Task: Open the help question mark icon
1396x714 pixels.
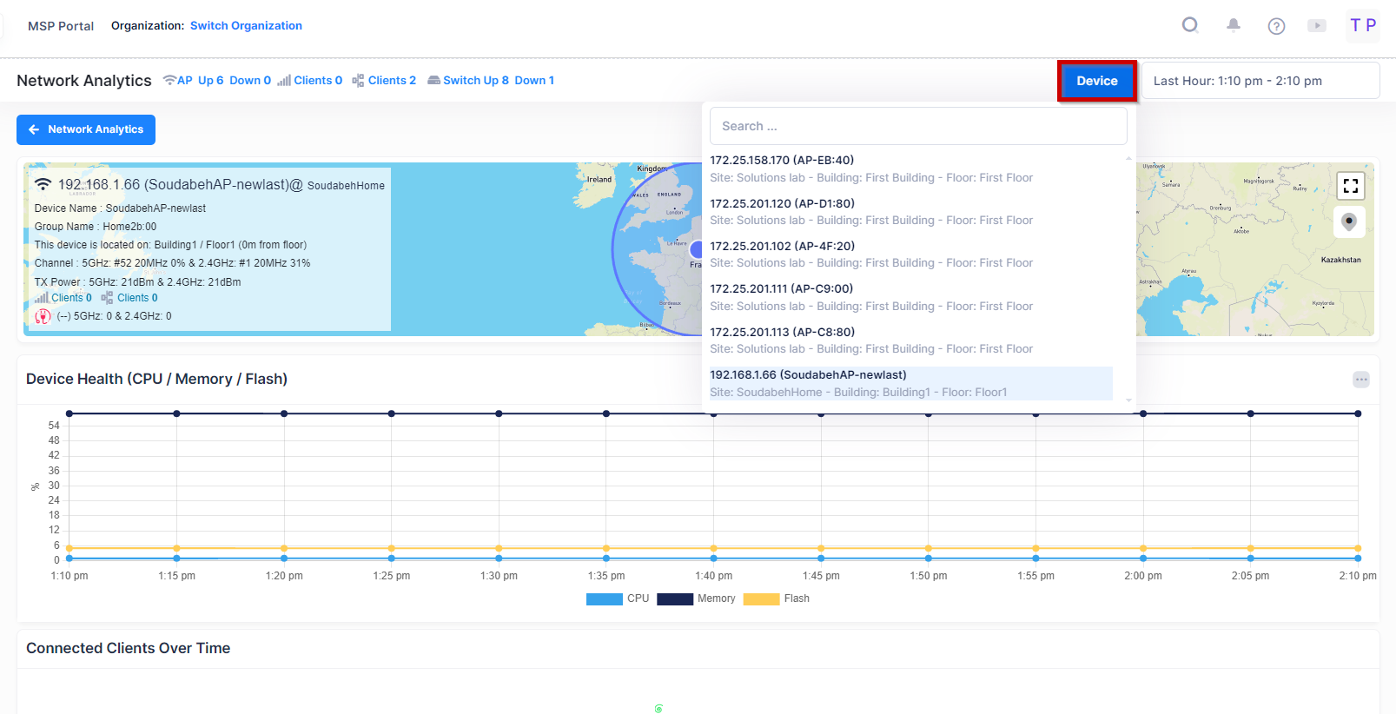Action: pos(1276,26)
